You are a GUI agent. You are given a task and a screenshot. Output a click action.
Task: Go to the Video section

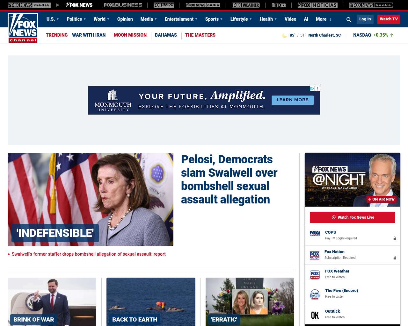(x=290, y=19)
